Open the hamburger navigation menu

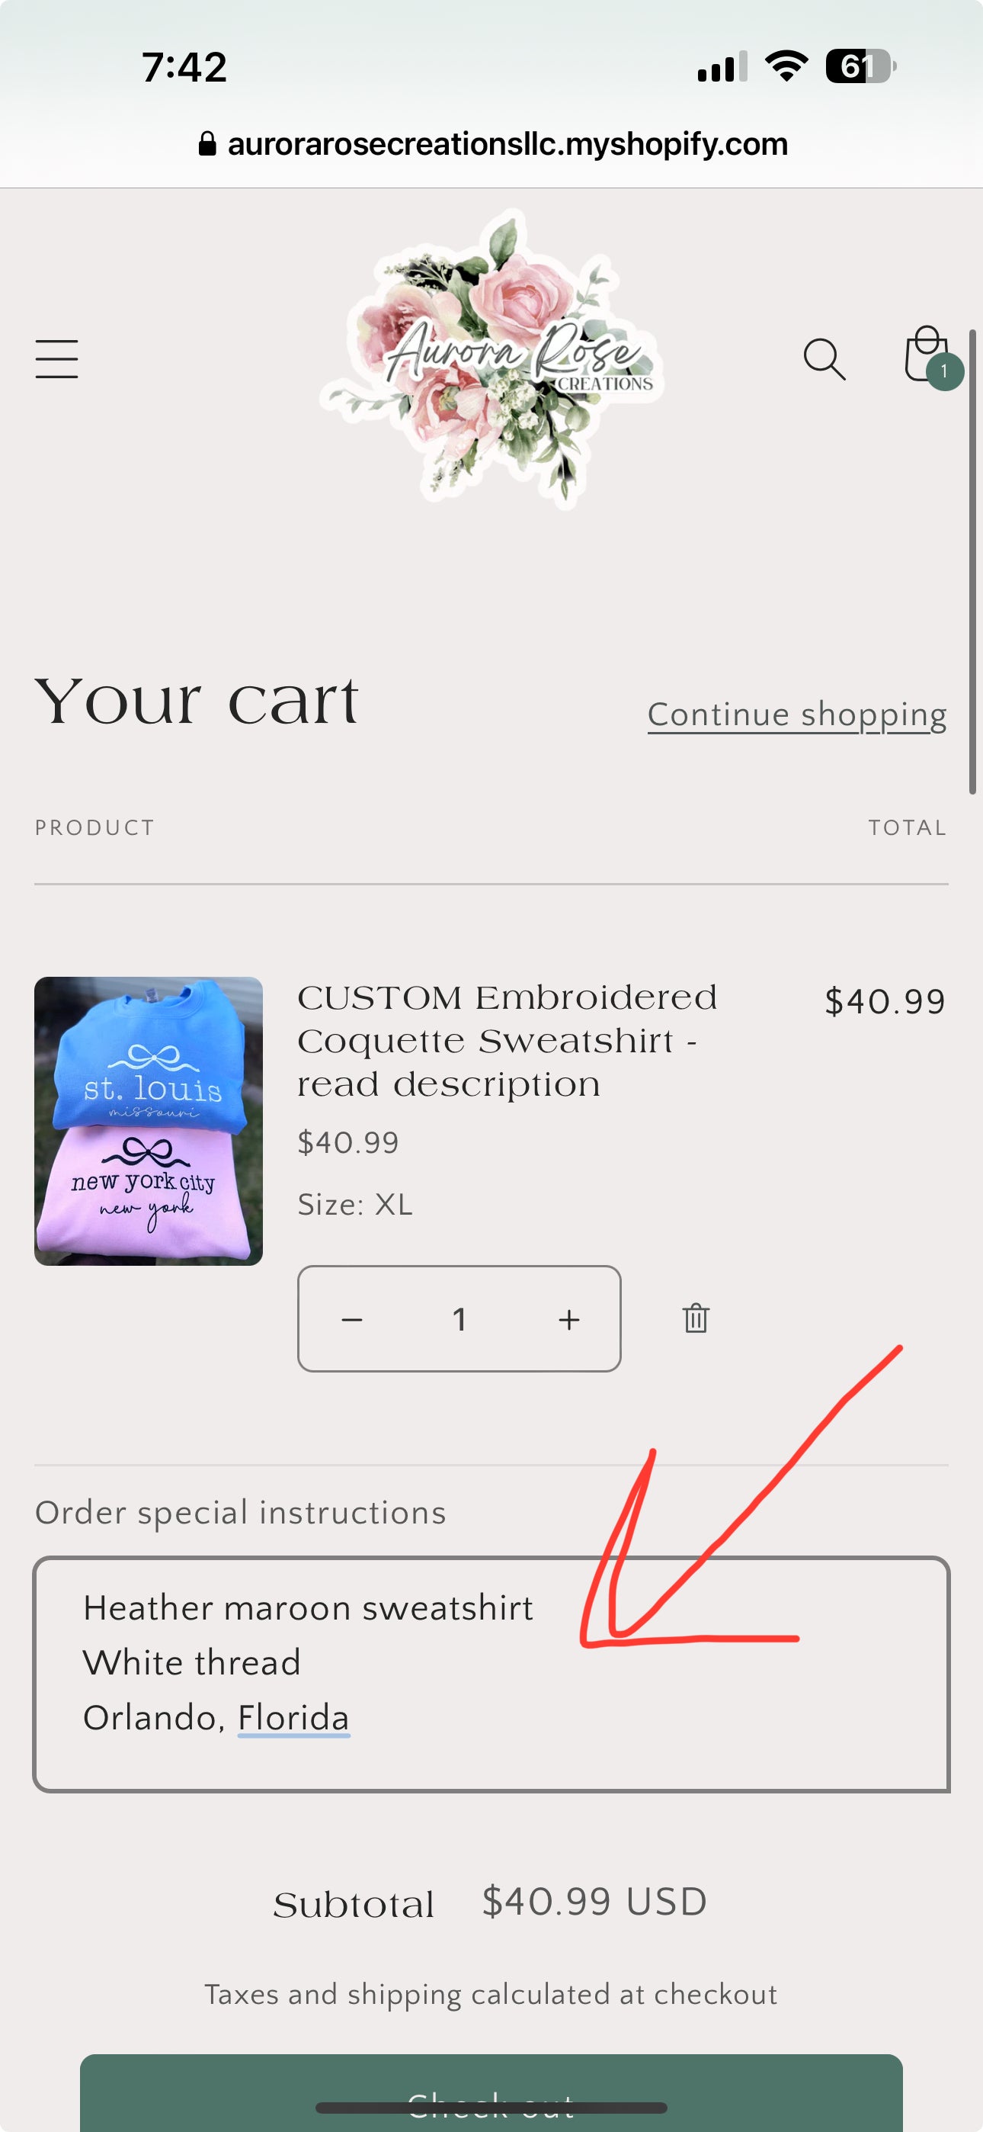tap(56, 358)
